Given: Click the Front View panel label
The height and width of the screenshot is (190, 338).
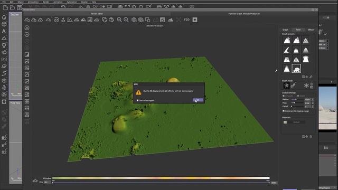Looking at the screenshot, I should tap(15, 103).
